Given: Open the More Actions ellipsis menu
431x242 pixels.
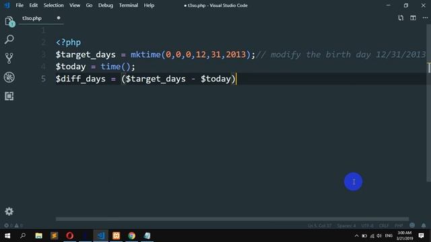Looking at the screenshot, I should point(425,18).
